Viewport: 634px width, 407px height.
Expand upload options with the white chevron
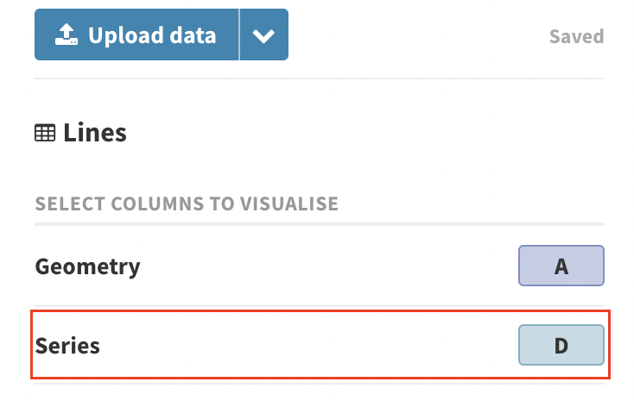(263, 36)
